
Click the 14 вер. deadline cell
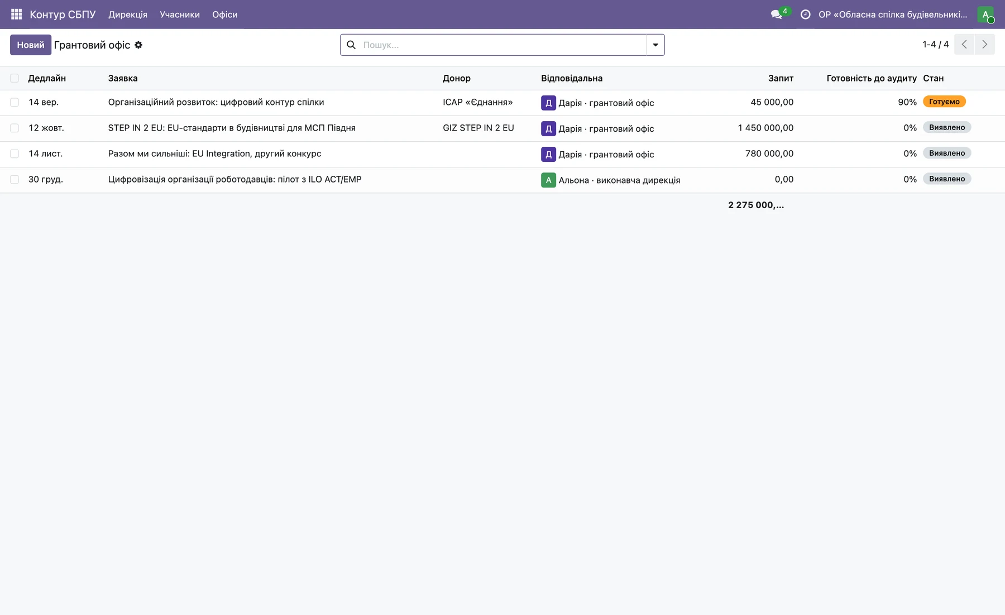coord(44,102)
